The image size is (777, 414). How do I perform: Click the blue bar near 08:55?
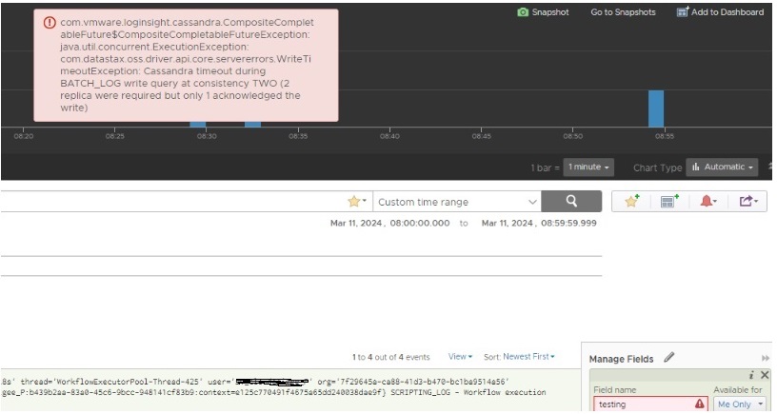[x=656, y=108]
